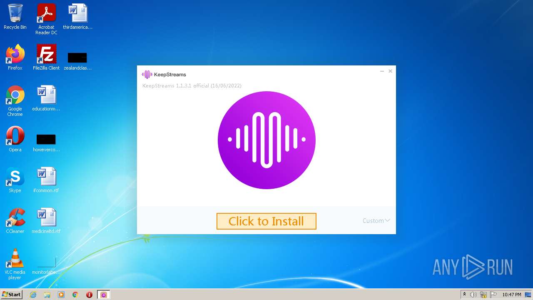The height and width of the screenshot is (300, 533).
Task: Expand the Custom install options
Action: [x=376, y=221]
